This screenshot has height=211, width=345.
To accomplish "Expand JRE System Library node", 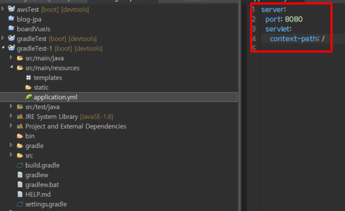I will coord(11,116).
